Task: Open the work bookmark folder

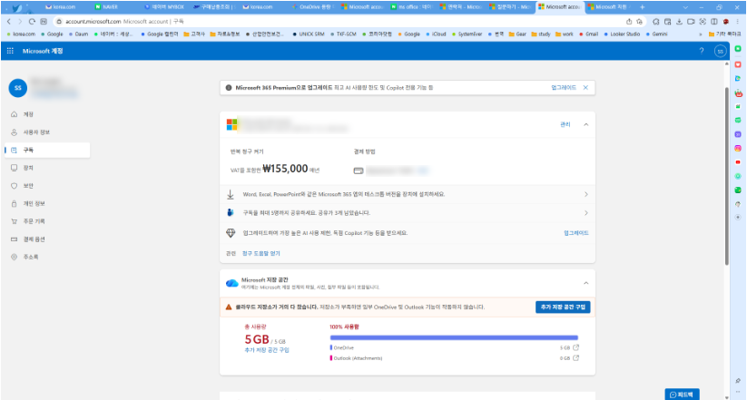Action: 565,34
